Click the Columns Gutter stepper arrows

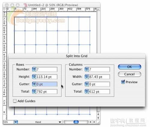87,84
